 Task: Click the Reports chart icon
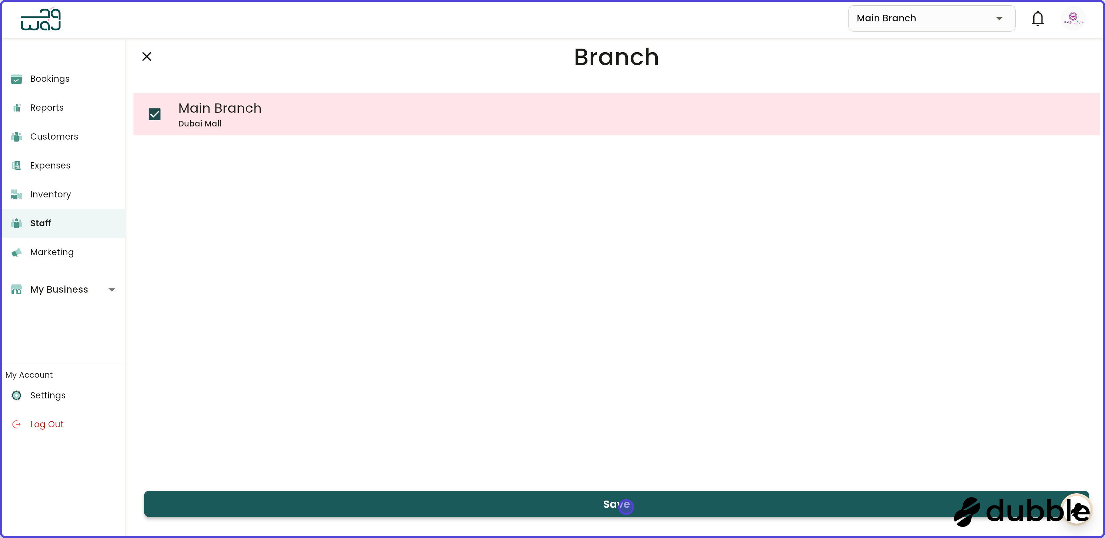(16, 107)
